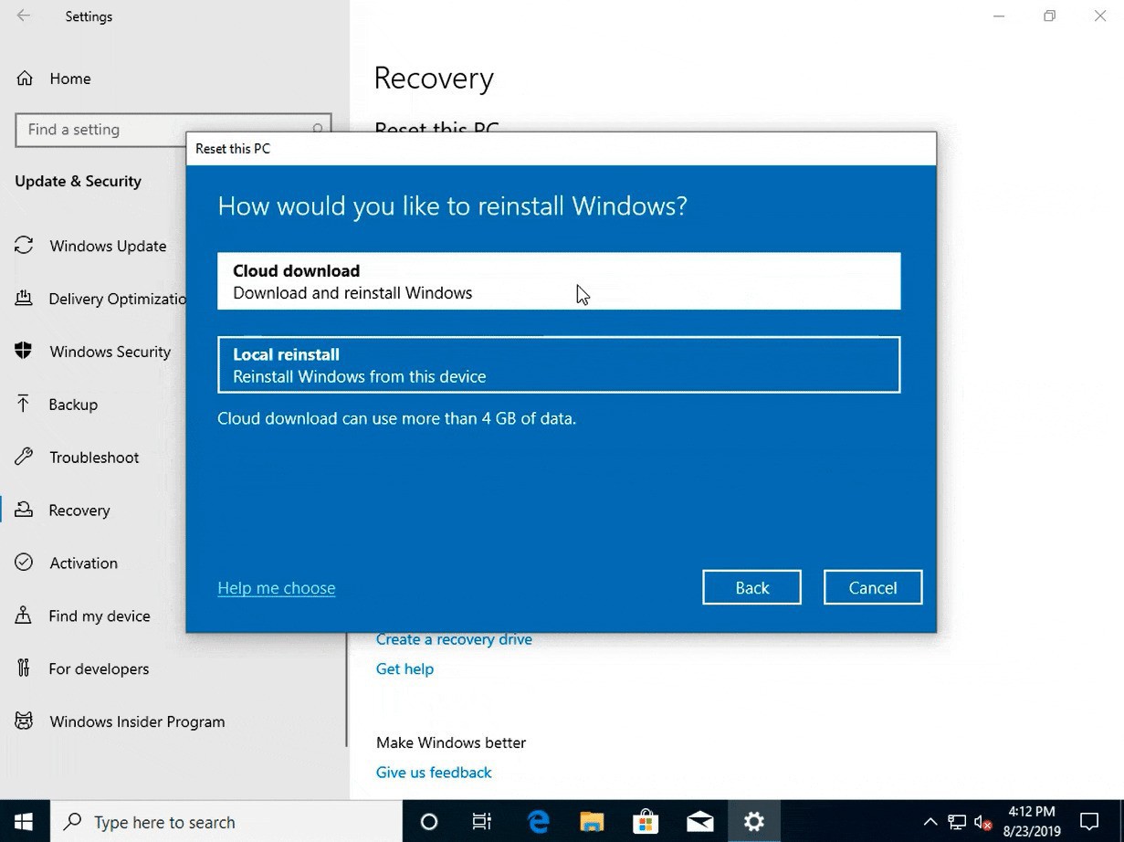Open the Give us feedback link
Viewport: 1124px width, 842px height.
(434, 773)
